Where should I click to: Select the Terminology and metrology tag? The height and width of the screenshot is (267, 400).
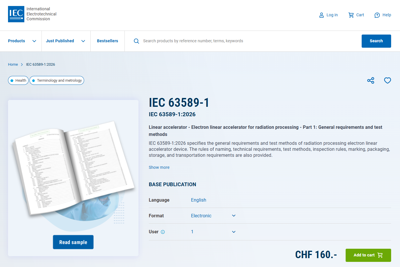57,81
